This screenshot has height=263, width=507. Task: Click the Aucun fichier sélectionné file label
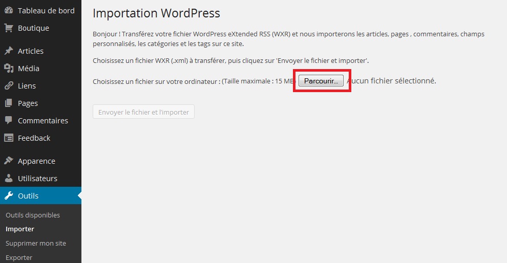point(392,81)
